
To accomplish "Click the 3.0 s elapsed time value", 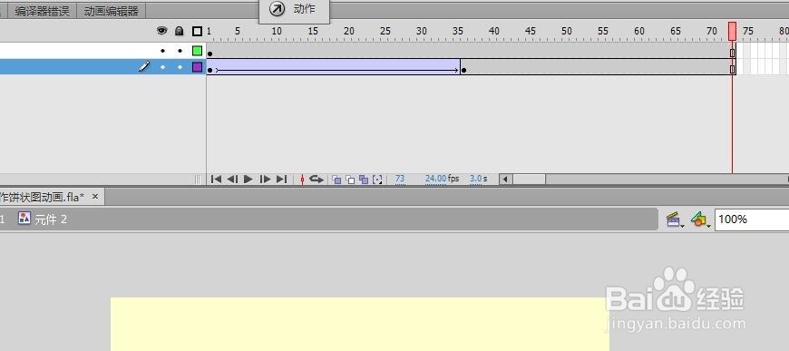I will click(475, 179).
